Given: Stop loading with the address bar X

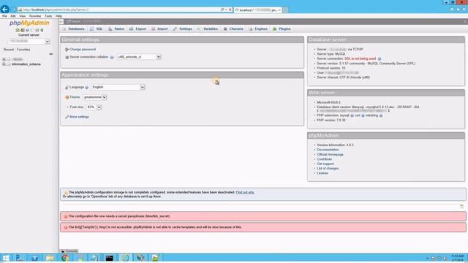Looking at the screenshot, I should click(x=230, y=9).
